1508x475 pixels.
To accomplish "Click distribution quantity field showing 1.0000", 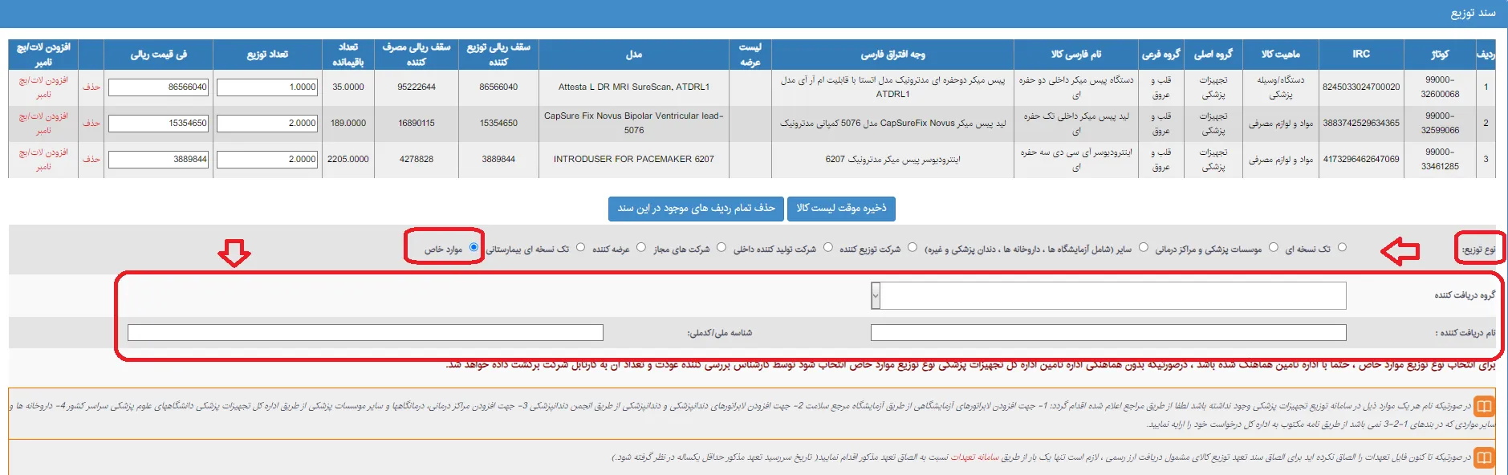I will click(x=267, y=87).
